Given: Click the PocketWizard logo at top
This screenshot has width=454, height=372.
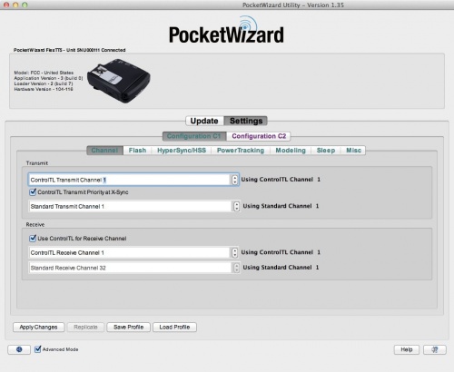Looking at the screenshot, I should pyautogui.click(x=226, y=31).
